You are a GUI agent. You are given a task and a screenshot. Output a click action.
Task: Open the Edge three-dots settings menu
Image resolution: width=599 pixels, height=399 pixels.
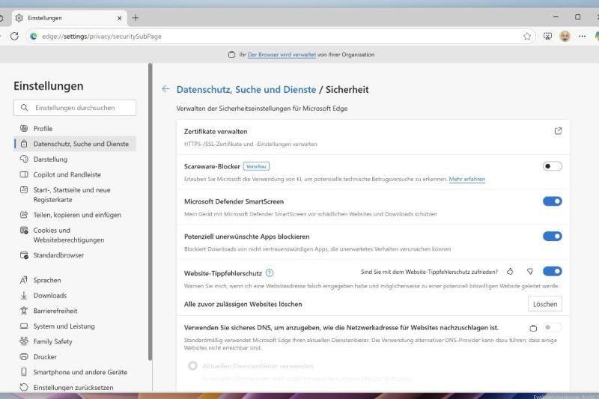click(x=583, y=36)
